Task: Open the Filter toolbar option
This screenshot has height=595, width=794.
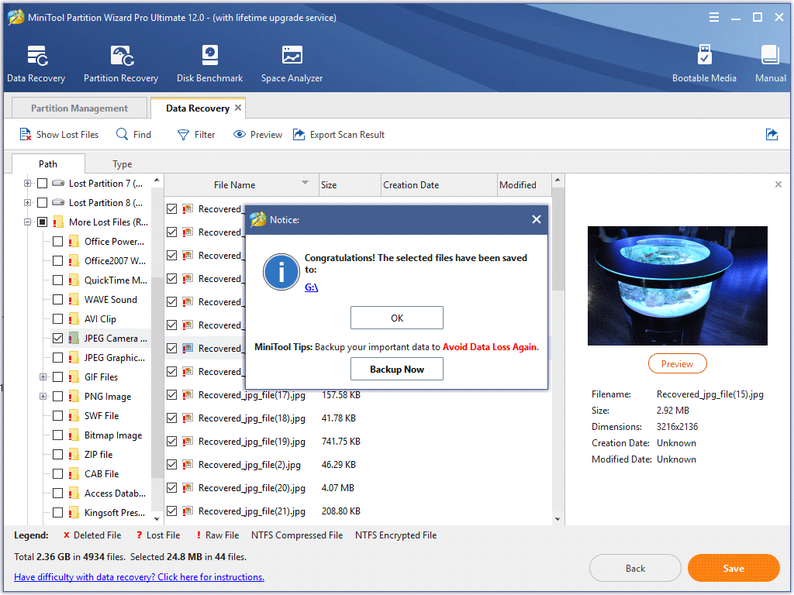Action: point(196,135)
